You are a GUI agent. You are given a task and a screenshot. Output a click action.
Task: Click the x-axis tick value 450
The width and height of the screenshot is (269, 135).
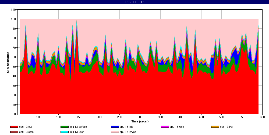pos(201,117)
